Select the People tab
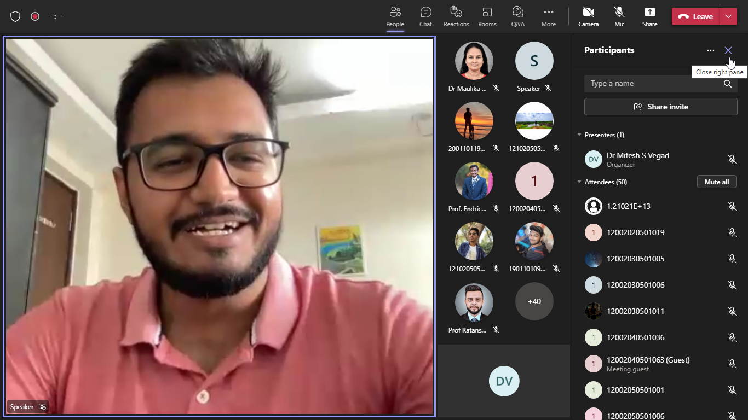 click(x=395, y=16)
